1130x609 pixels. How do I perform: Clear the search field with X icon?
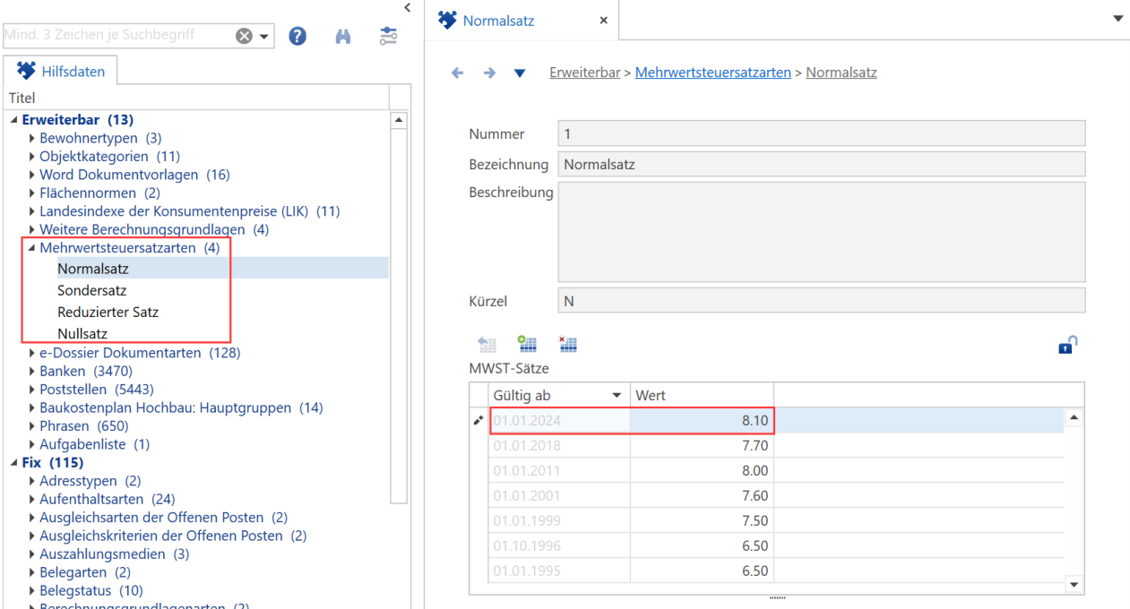click(244, 36)
